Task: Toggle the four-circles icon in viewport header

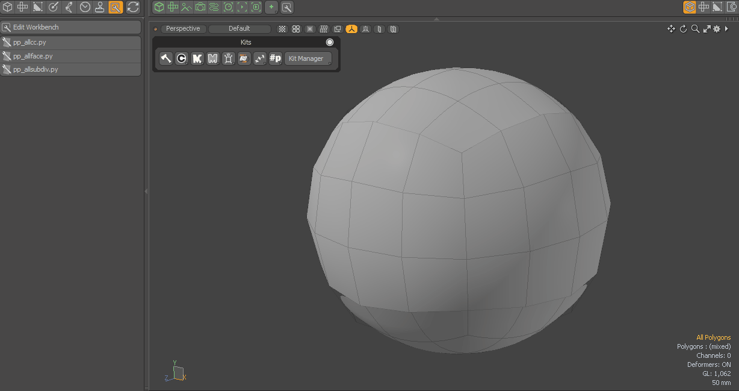Action: coord(296,29)
